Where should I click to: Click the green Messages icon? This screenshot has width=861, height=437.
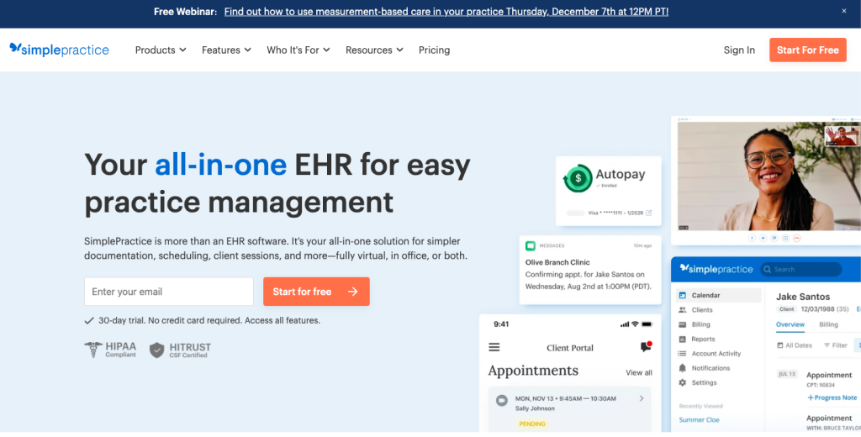[531, 245]
